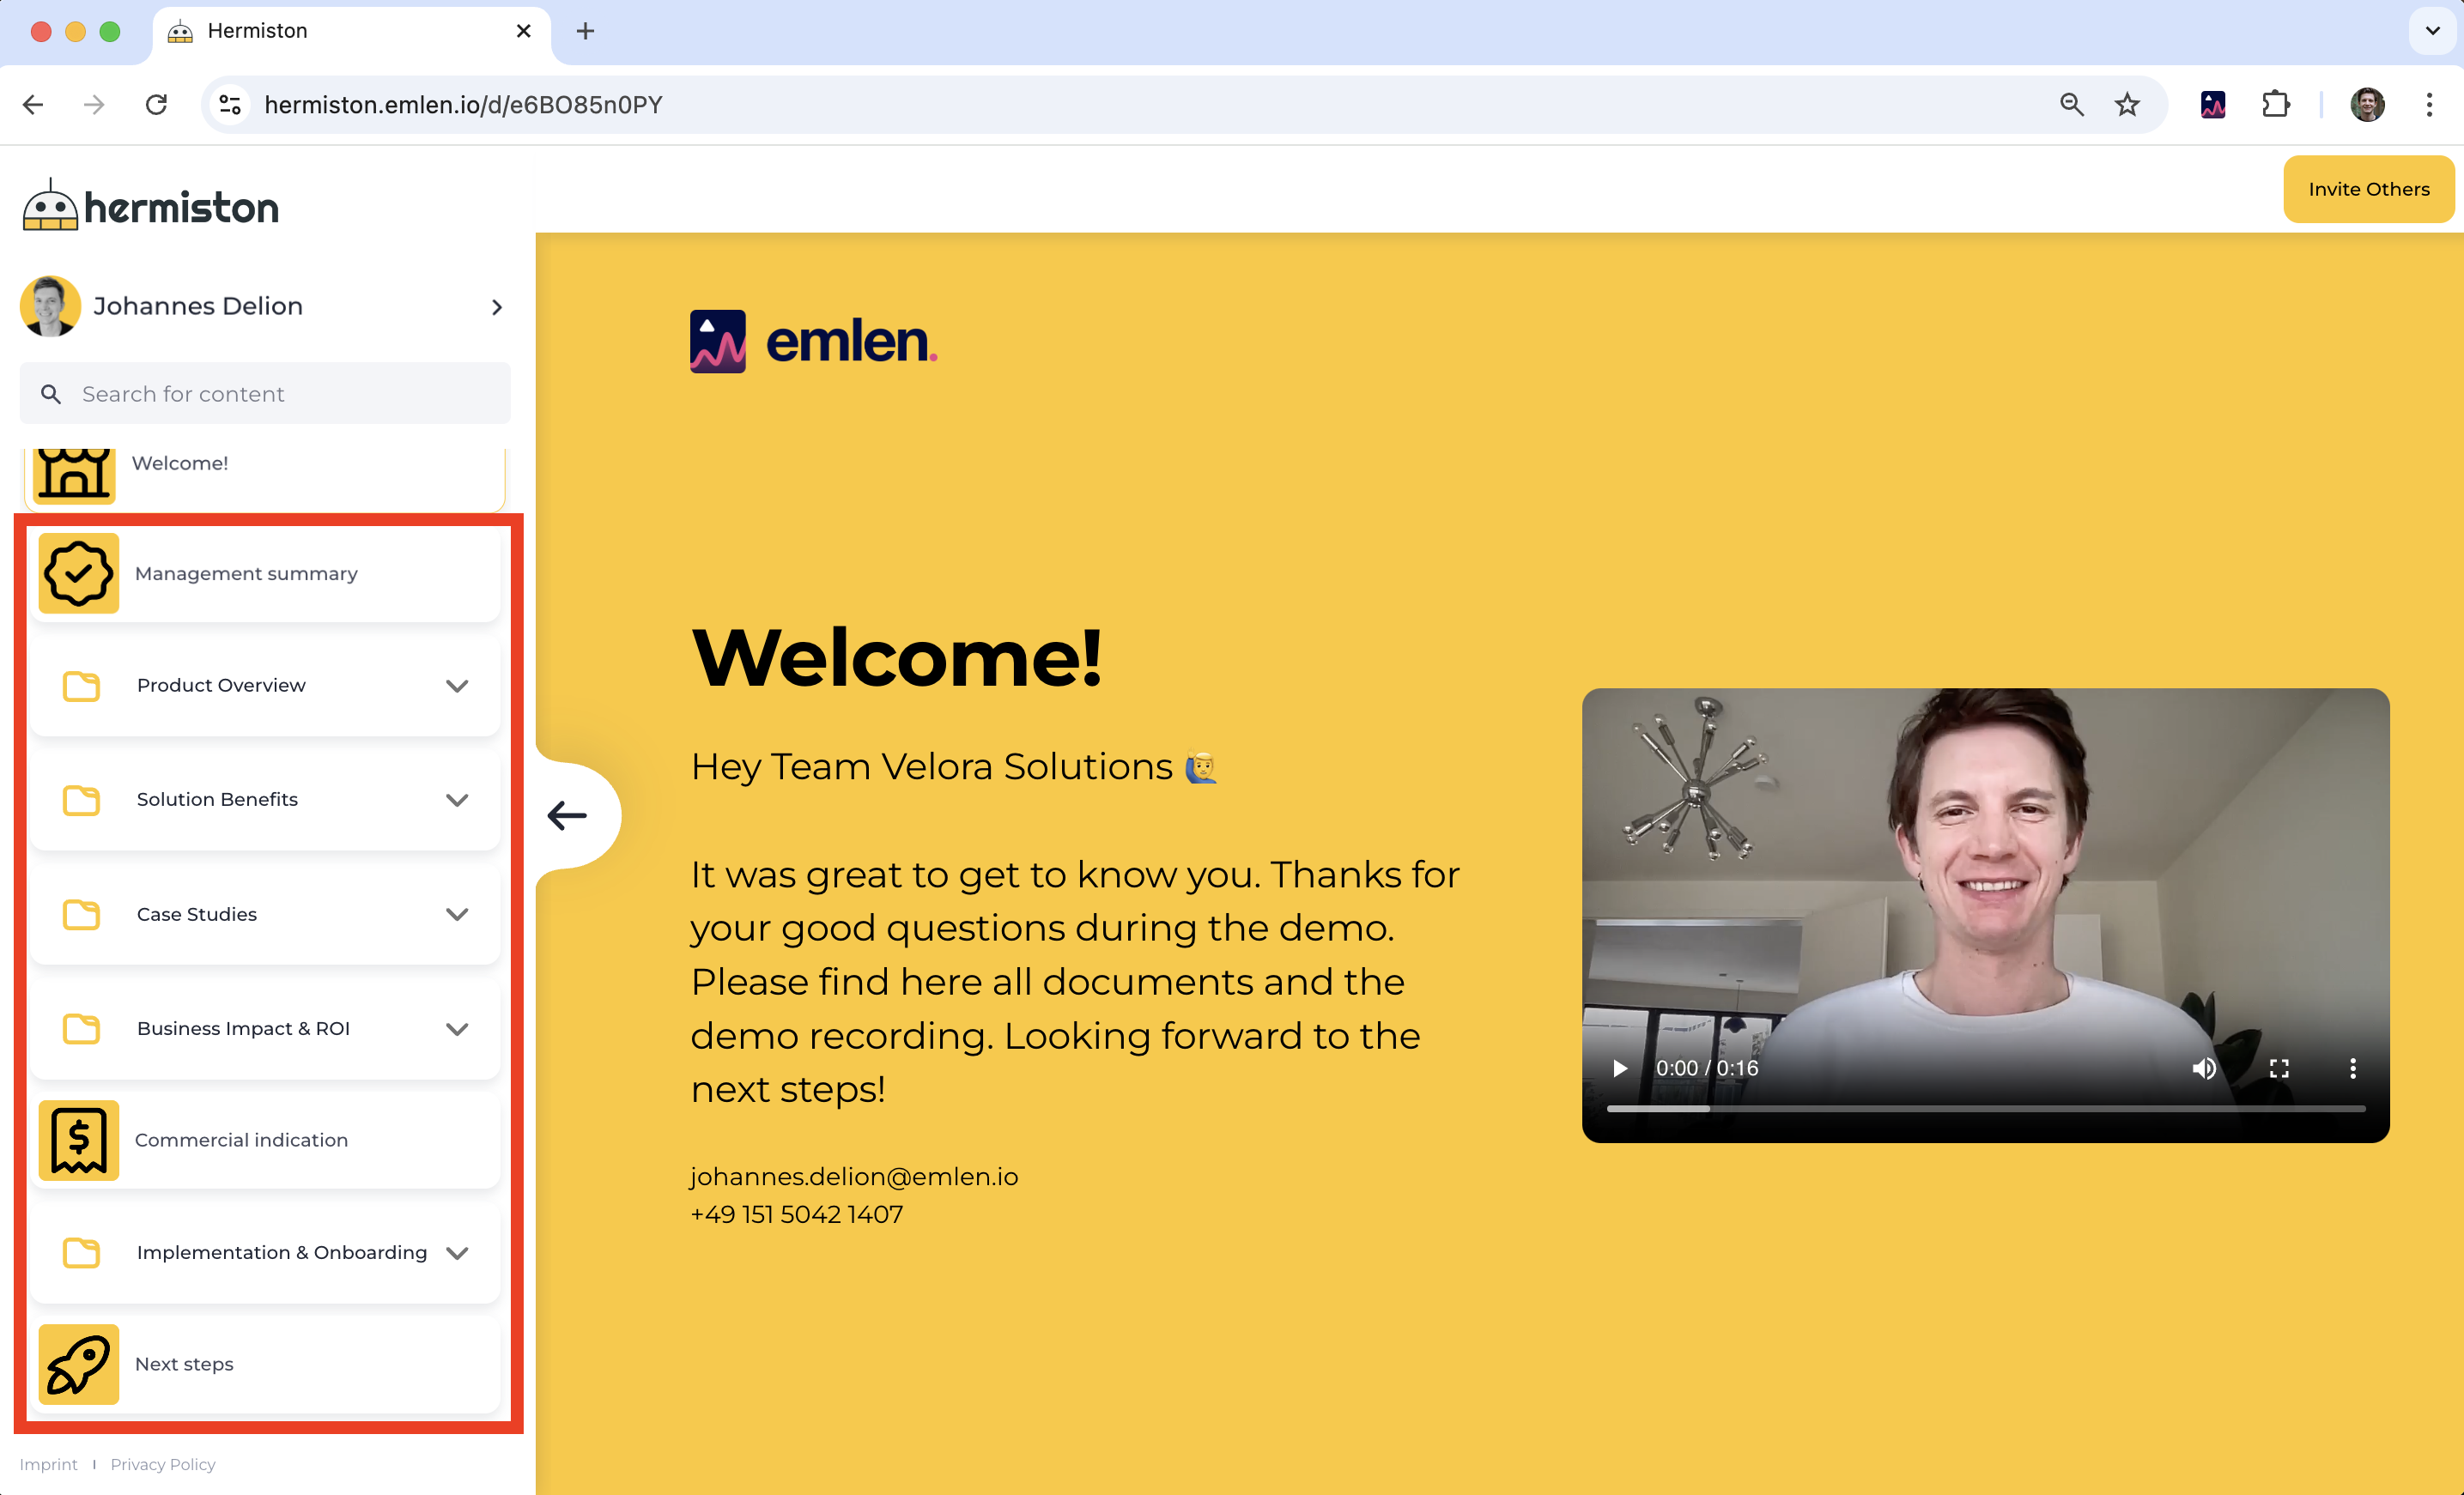Click the Invite Others button
This screenshot has width=2464, height=1495.
(2367, 189)
